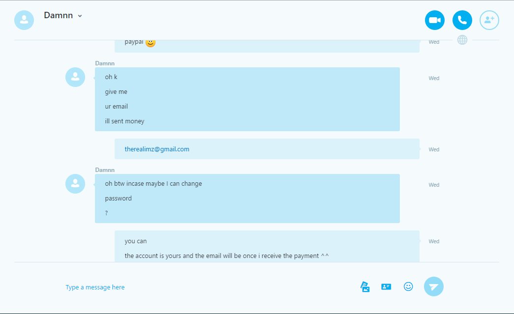Click Damnn's avatar beside password message
Screen dimensions: 514x314
click(x=75, y=184)
